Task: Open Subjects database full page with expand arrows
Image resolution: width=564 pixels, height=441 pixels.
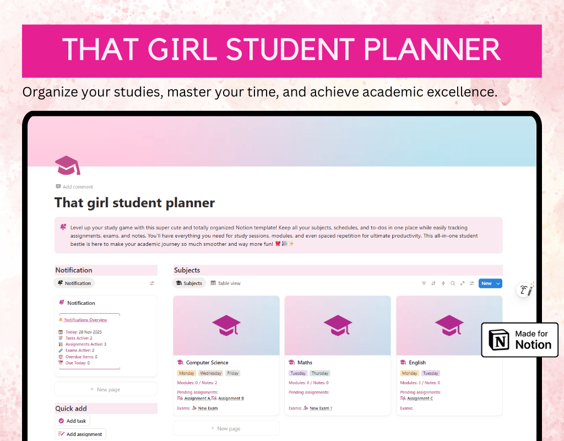Action: 462,283
